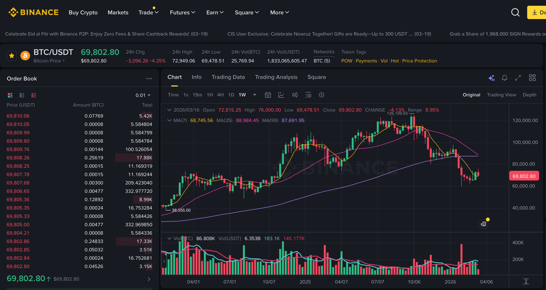Open technical indicators line chart icon
Image resolution: width=546 pixels, height=290 pixels.
coord(281,95)
